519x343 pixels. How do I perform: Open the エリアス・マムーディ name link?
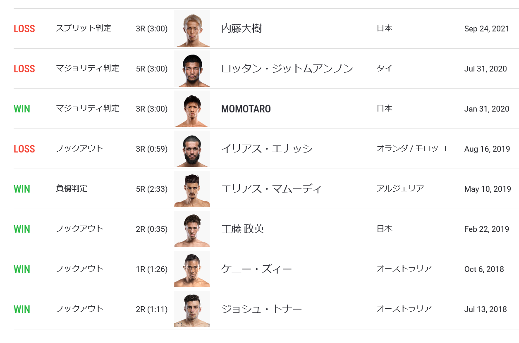[271, 189]
